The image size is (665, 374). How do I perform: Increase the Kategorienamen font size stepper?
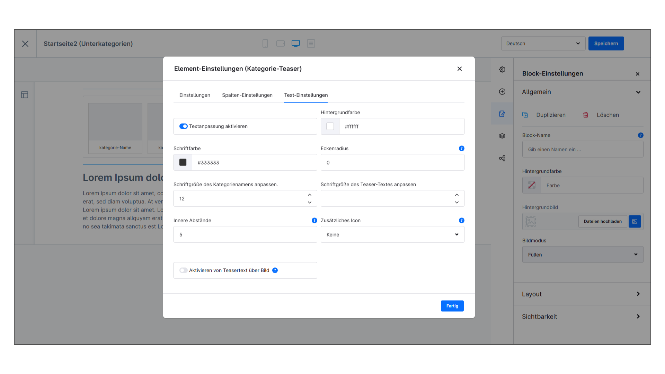[x=310, y=195]
